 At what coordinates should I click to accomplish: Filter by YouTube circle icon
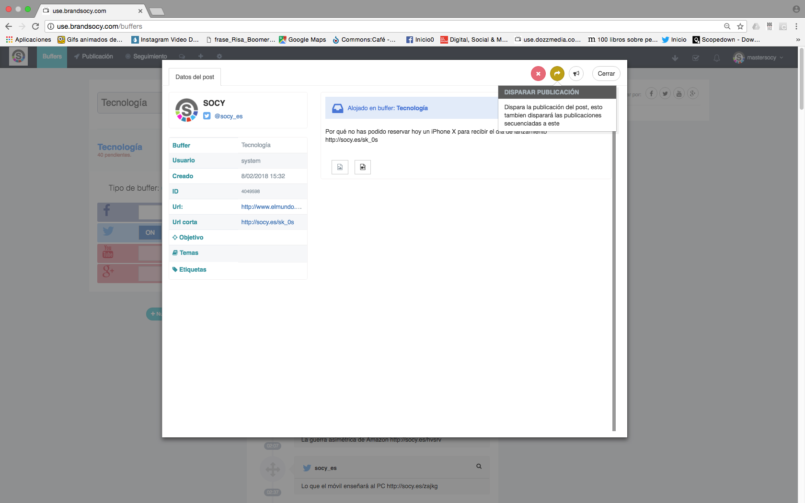click(x=679, y=93)
